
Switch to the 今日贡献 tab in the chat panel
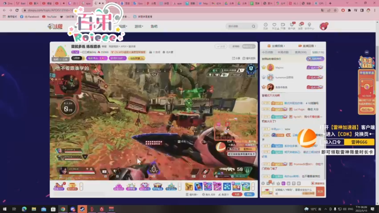[268, 53]
